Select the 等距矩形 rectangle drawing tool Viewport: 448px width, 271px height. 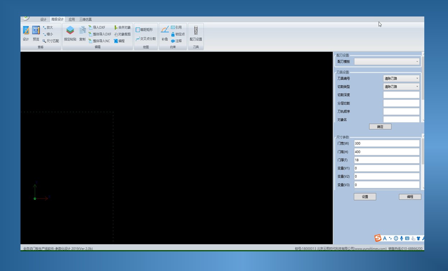[x=144, y=30]
